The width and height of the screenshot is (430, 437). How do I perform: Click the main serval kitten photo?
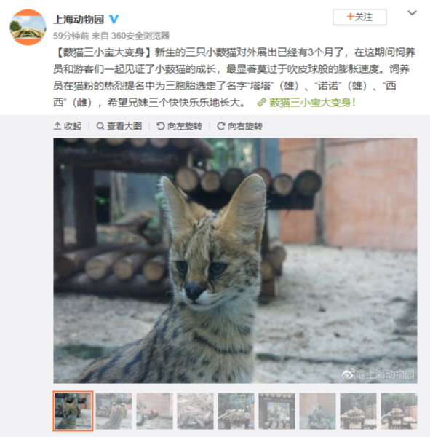[x=235, y=261]
